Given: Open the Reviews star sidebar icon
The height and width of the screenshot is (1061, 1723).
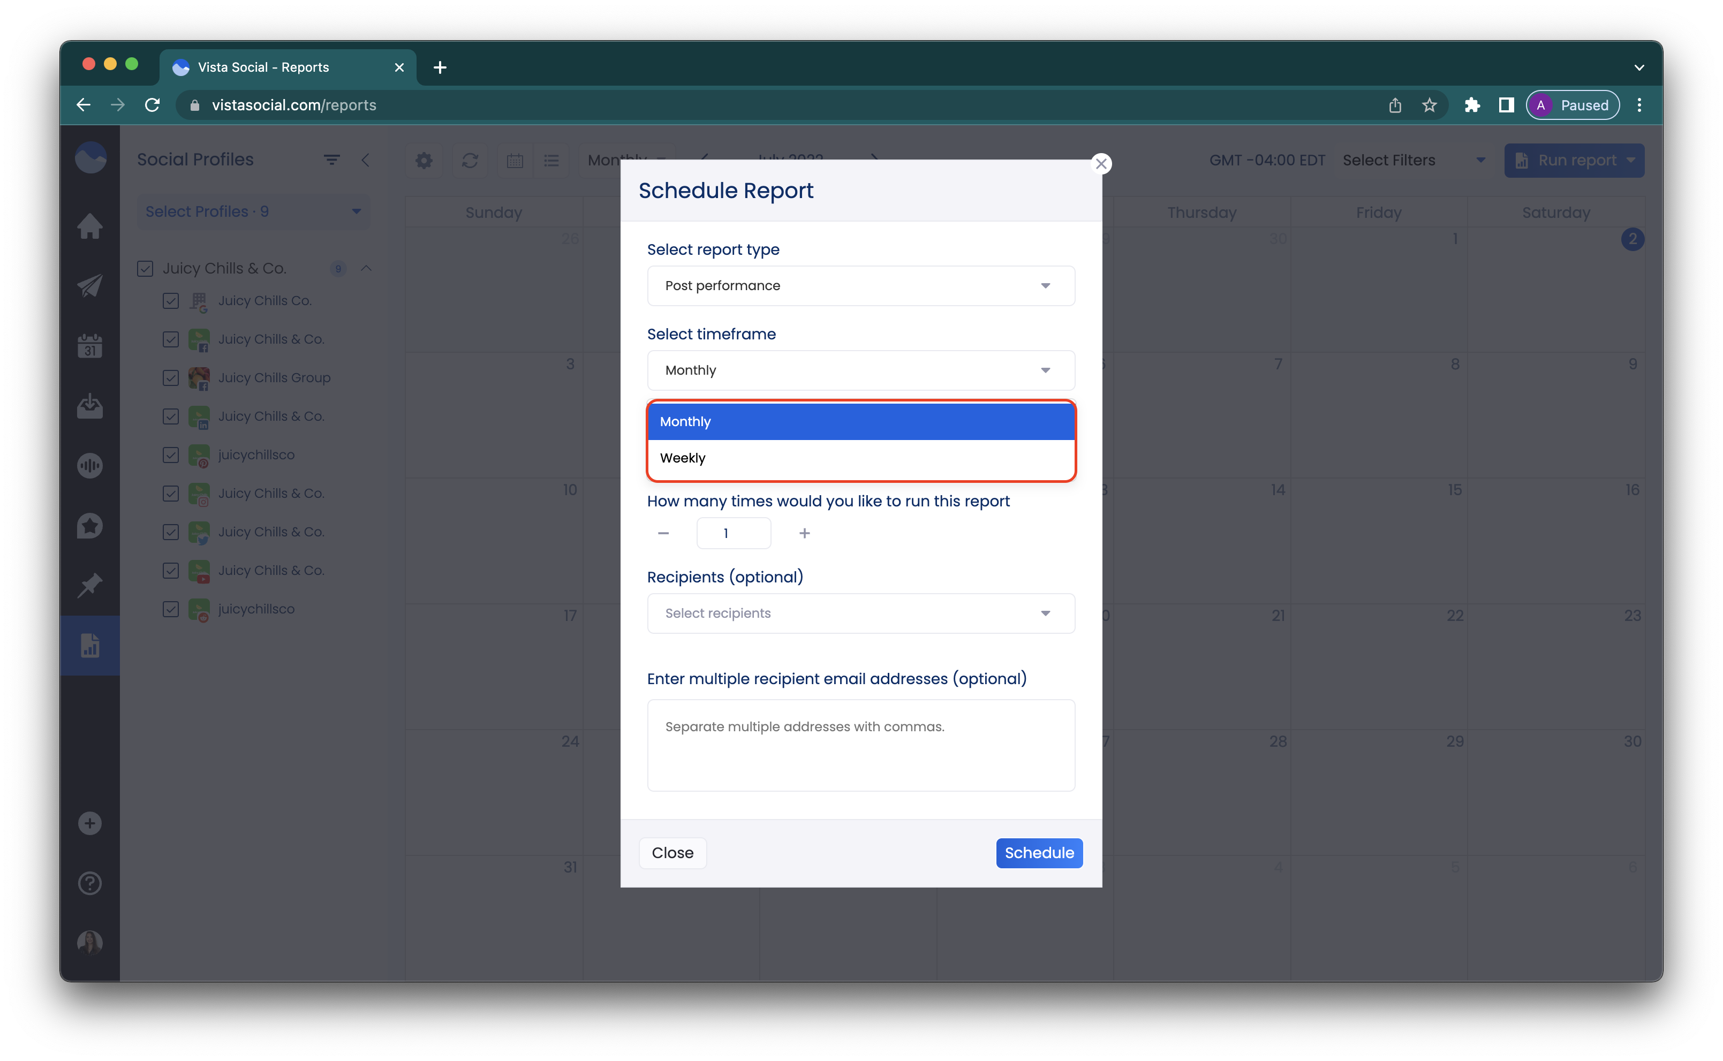Looking at the screenshot, I should pos(90,526).
